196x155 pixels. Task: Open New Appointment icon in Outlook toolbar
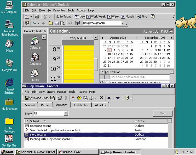(x=27, y=16)
